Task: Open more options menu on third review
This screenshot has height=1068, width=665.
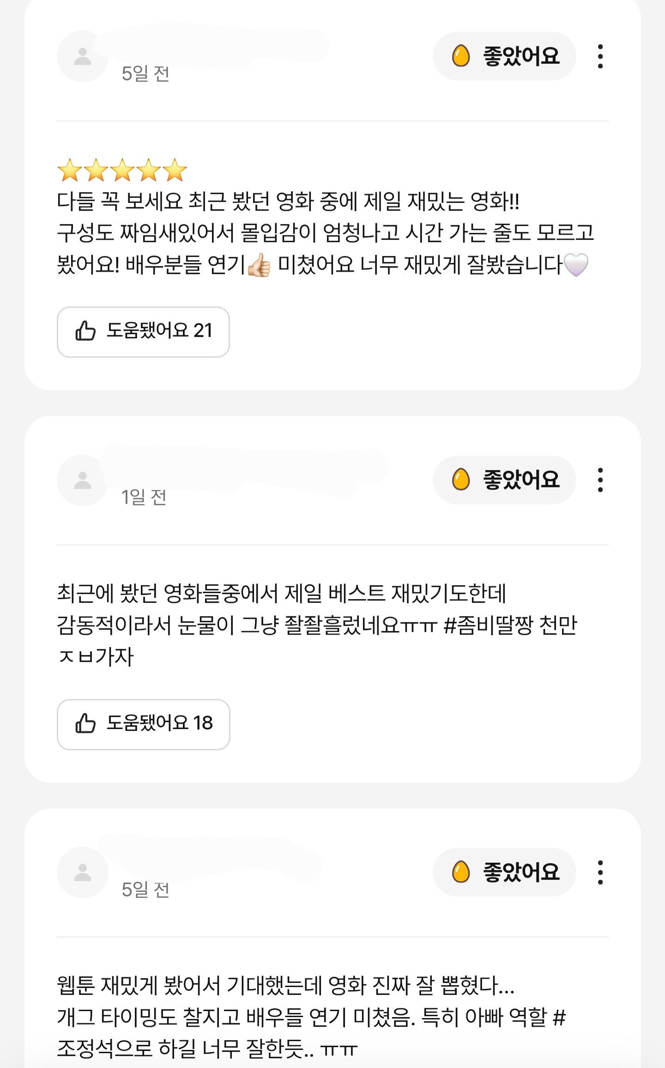Action: [x=600, y=872]
